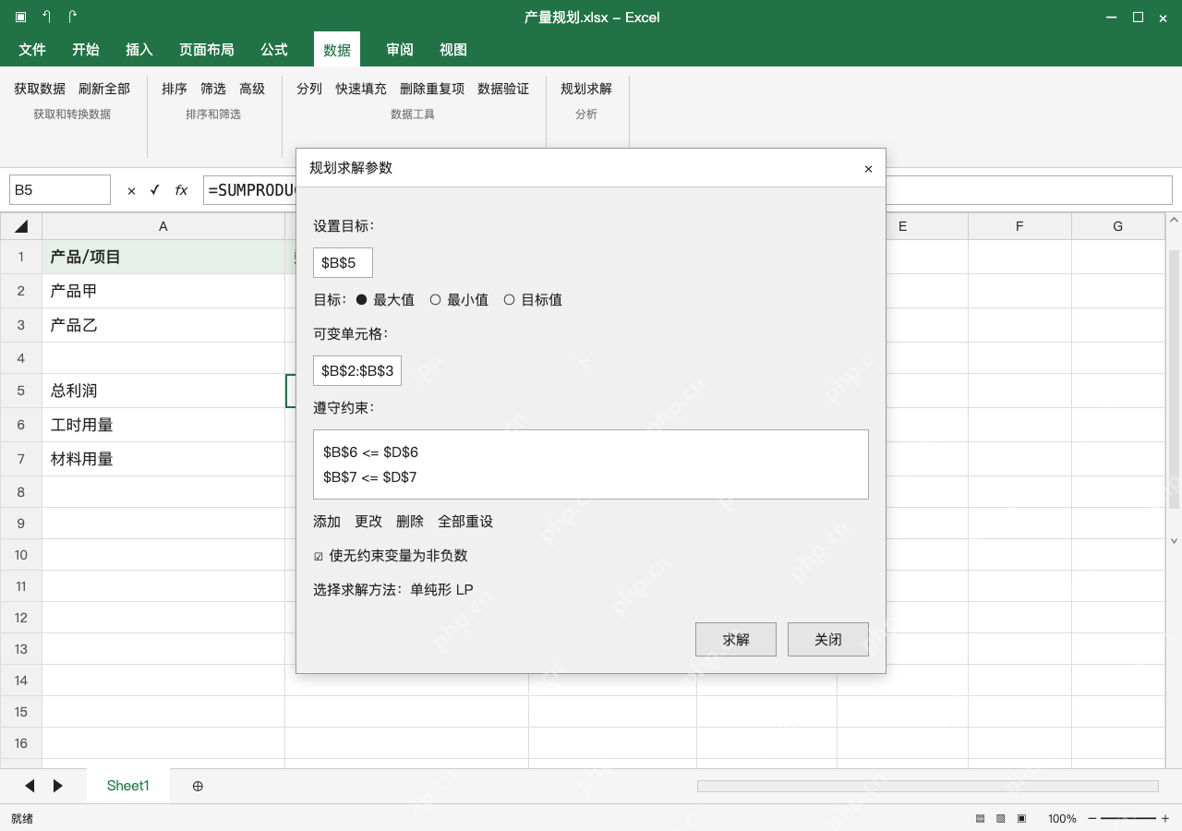Add a new sheet with plus icon
The width and height of the screenshot is (1182, 831).
198,786
